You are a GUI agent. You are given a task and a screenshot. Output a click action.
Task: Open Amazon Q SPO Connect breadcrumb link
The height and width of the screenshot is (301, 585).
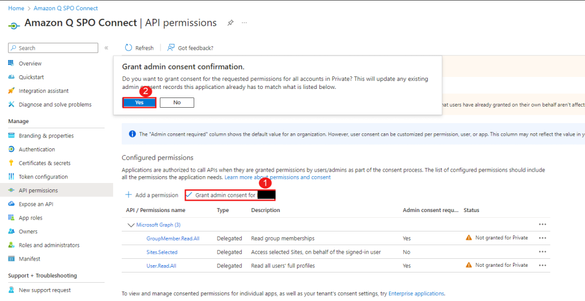66,8
